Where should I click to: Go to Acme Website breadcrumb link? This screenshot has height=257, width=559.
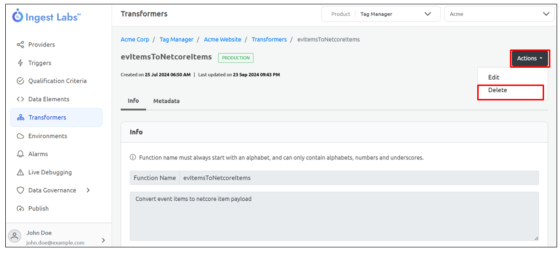222,39
